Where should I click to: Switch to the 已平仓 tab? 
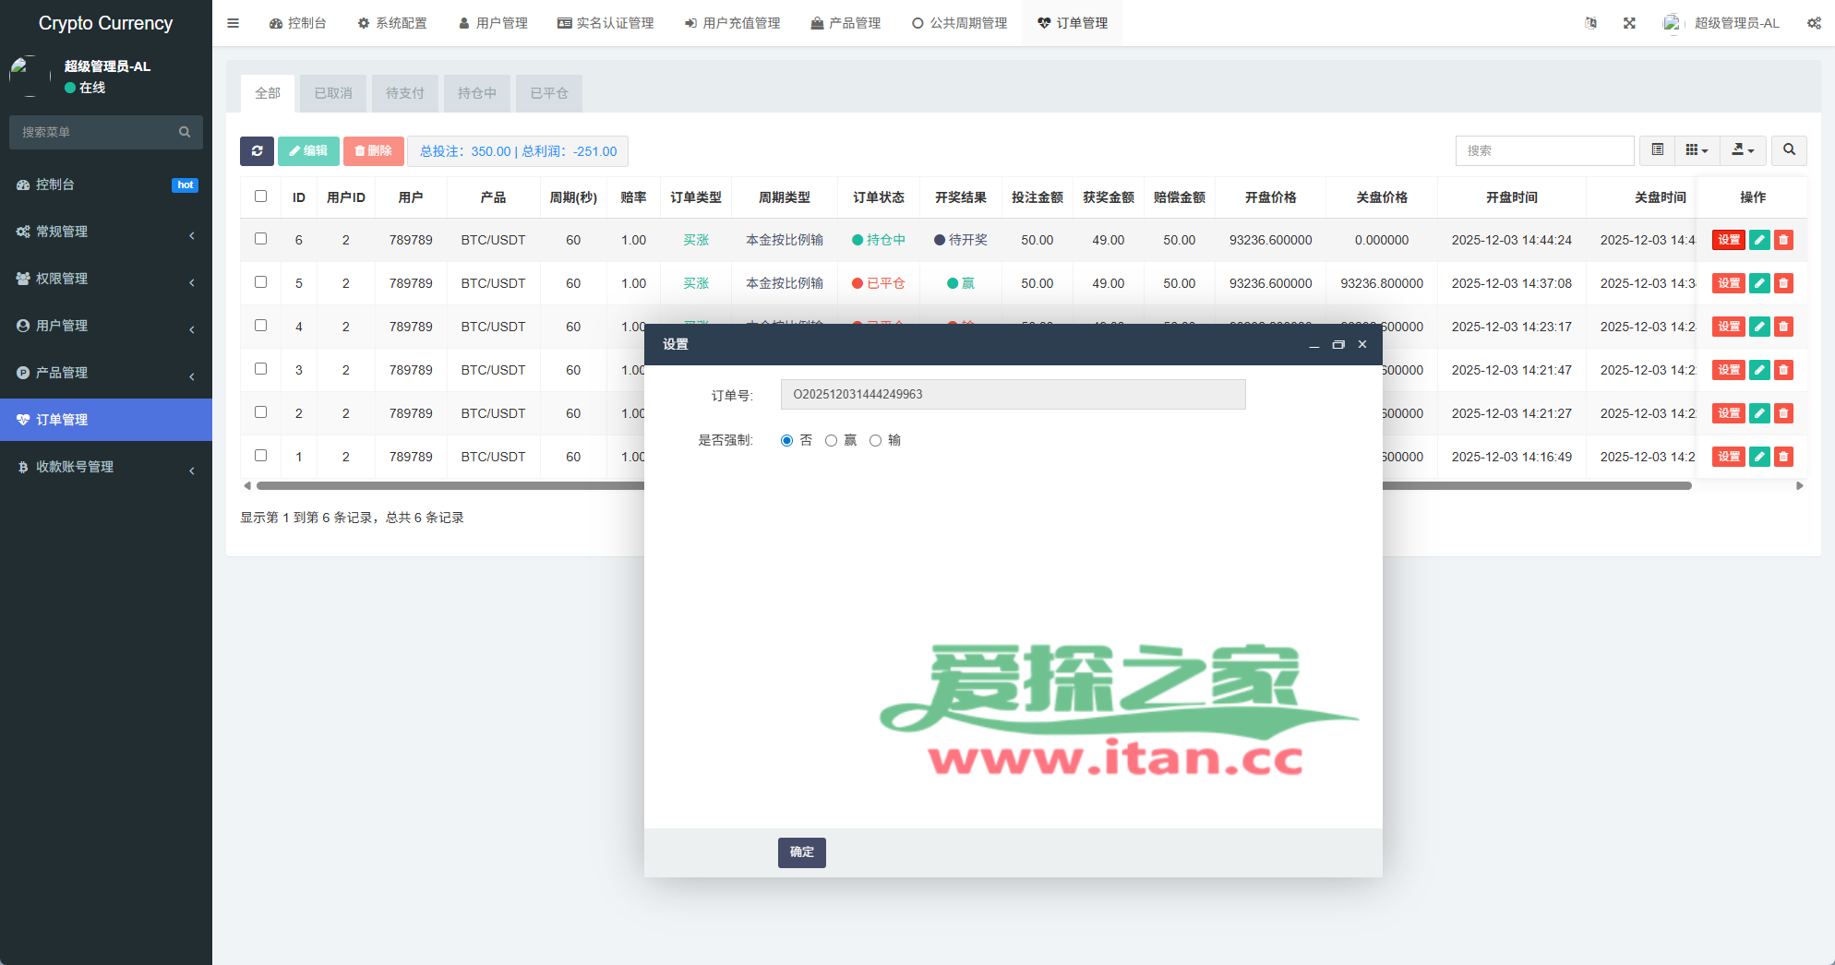pyautogui.click(x=548, y=93)
